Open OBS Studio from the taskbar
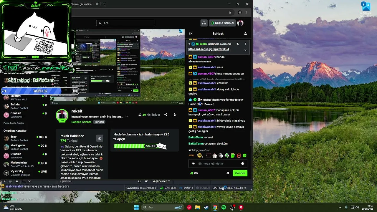The height and width of the screenshot is (212, 377). [232, 207]
